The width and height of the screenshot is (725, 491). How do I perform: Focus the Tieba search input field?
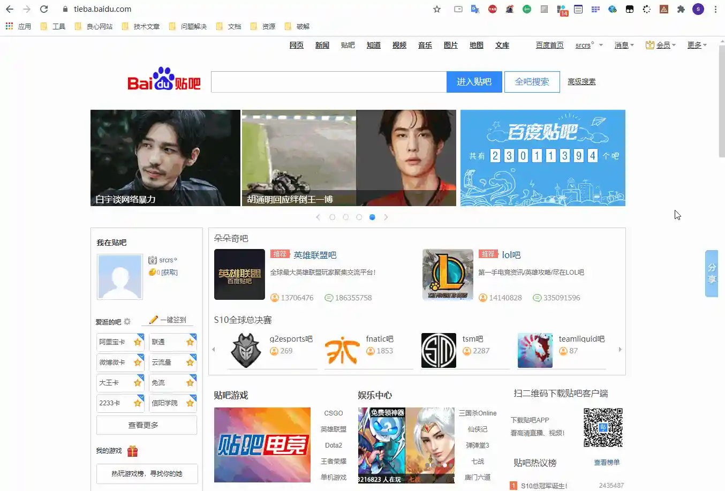click(x=328, y=82)
